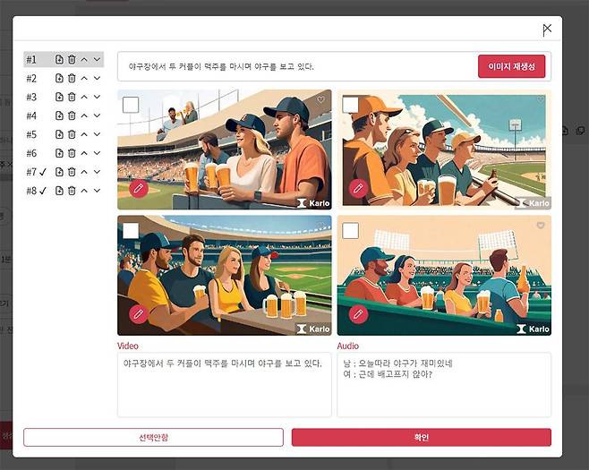Select scene #3 in the scene list
The height and width of the screenshot is (470, 589).
pyautogui.click(x=31, y=97)
